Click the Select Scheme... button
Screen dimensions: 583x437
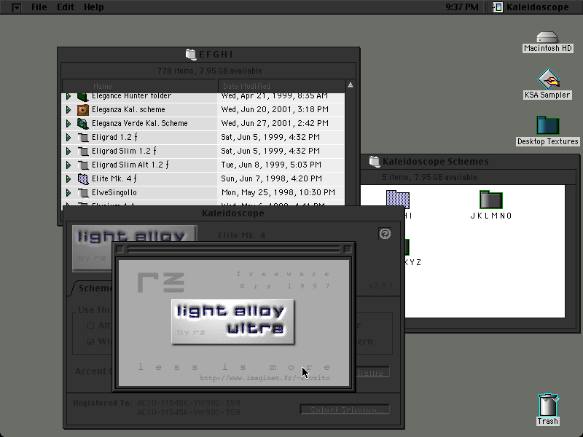click(345, 409)
